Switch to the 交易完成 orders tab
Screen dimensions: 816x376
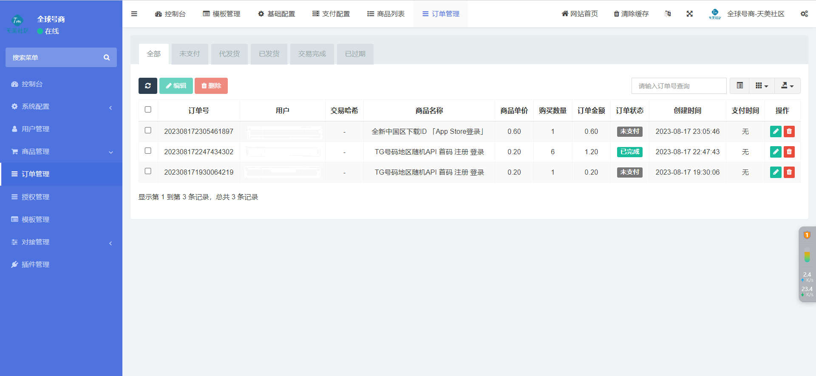[312, 54]
